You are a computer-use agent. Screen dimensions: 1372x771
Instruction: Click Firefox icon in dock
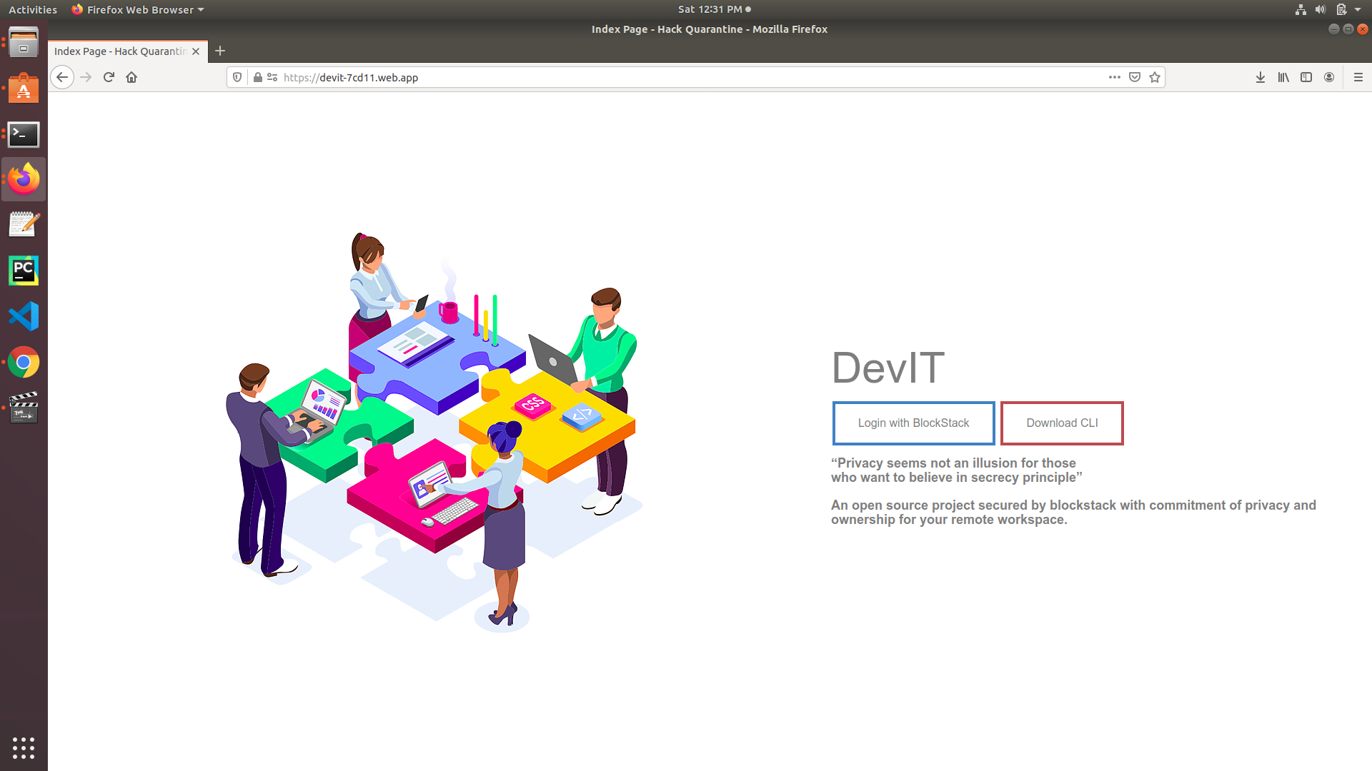click(24, 179)
